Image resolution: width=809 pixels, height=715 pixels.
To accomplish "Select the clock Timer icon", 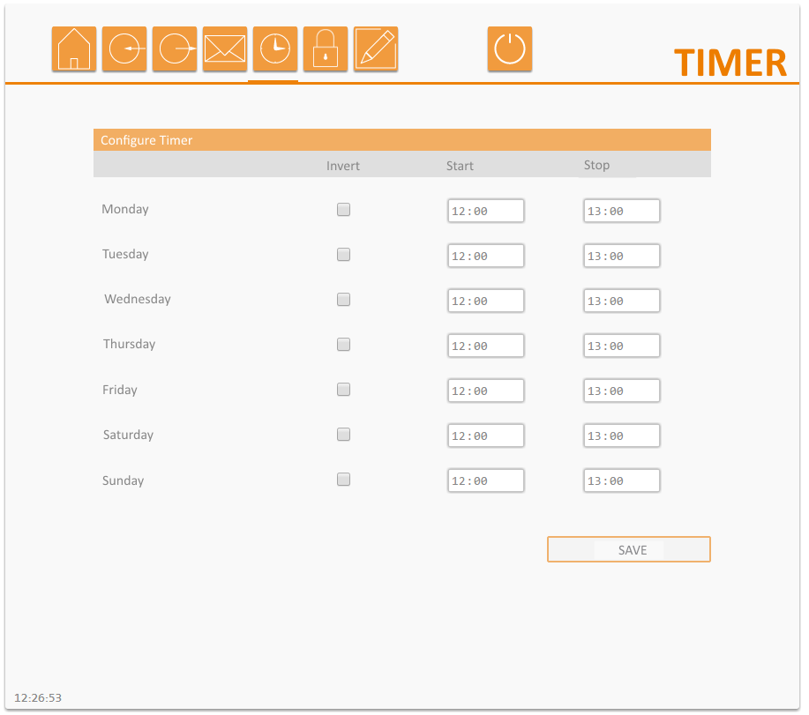I will coord(275,49).
